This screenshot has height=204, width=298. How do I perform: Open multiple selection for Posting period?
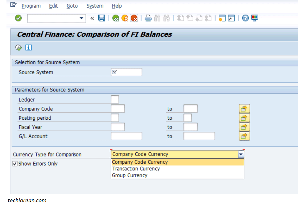[244, 118]
